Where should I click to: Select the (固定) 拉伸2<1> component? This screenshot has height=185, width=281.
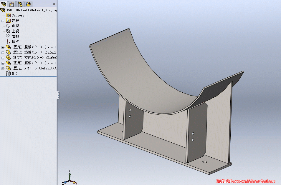[x=34, y=58]
